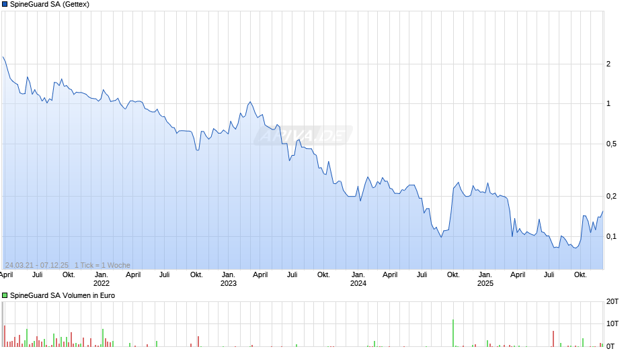
Task: Click the '10T' volume axis label
Action: (613, 323)
